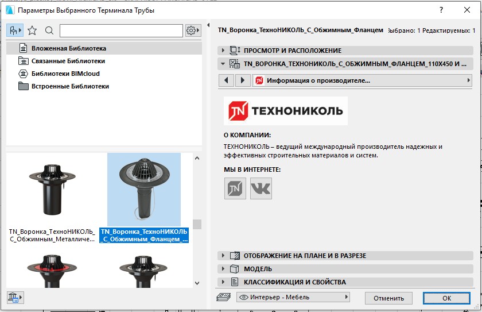Open the library manager button menu
This screenshot has height=312, width=482.
[x=15, y=298]
